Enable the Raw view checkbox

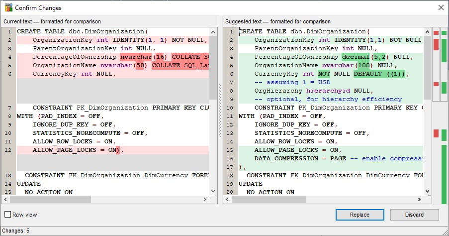(x=8, y=215)
